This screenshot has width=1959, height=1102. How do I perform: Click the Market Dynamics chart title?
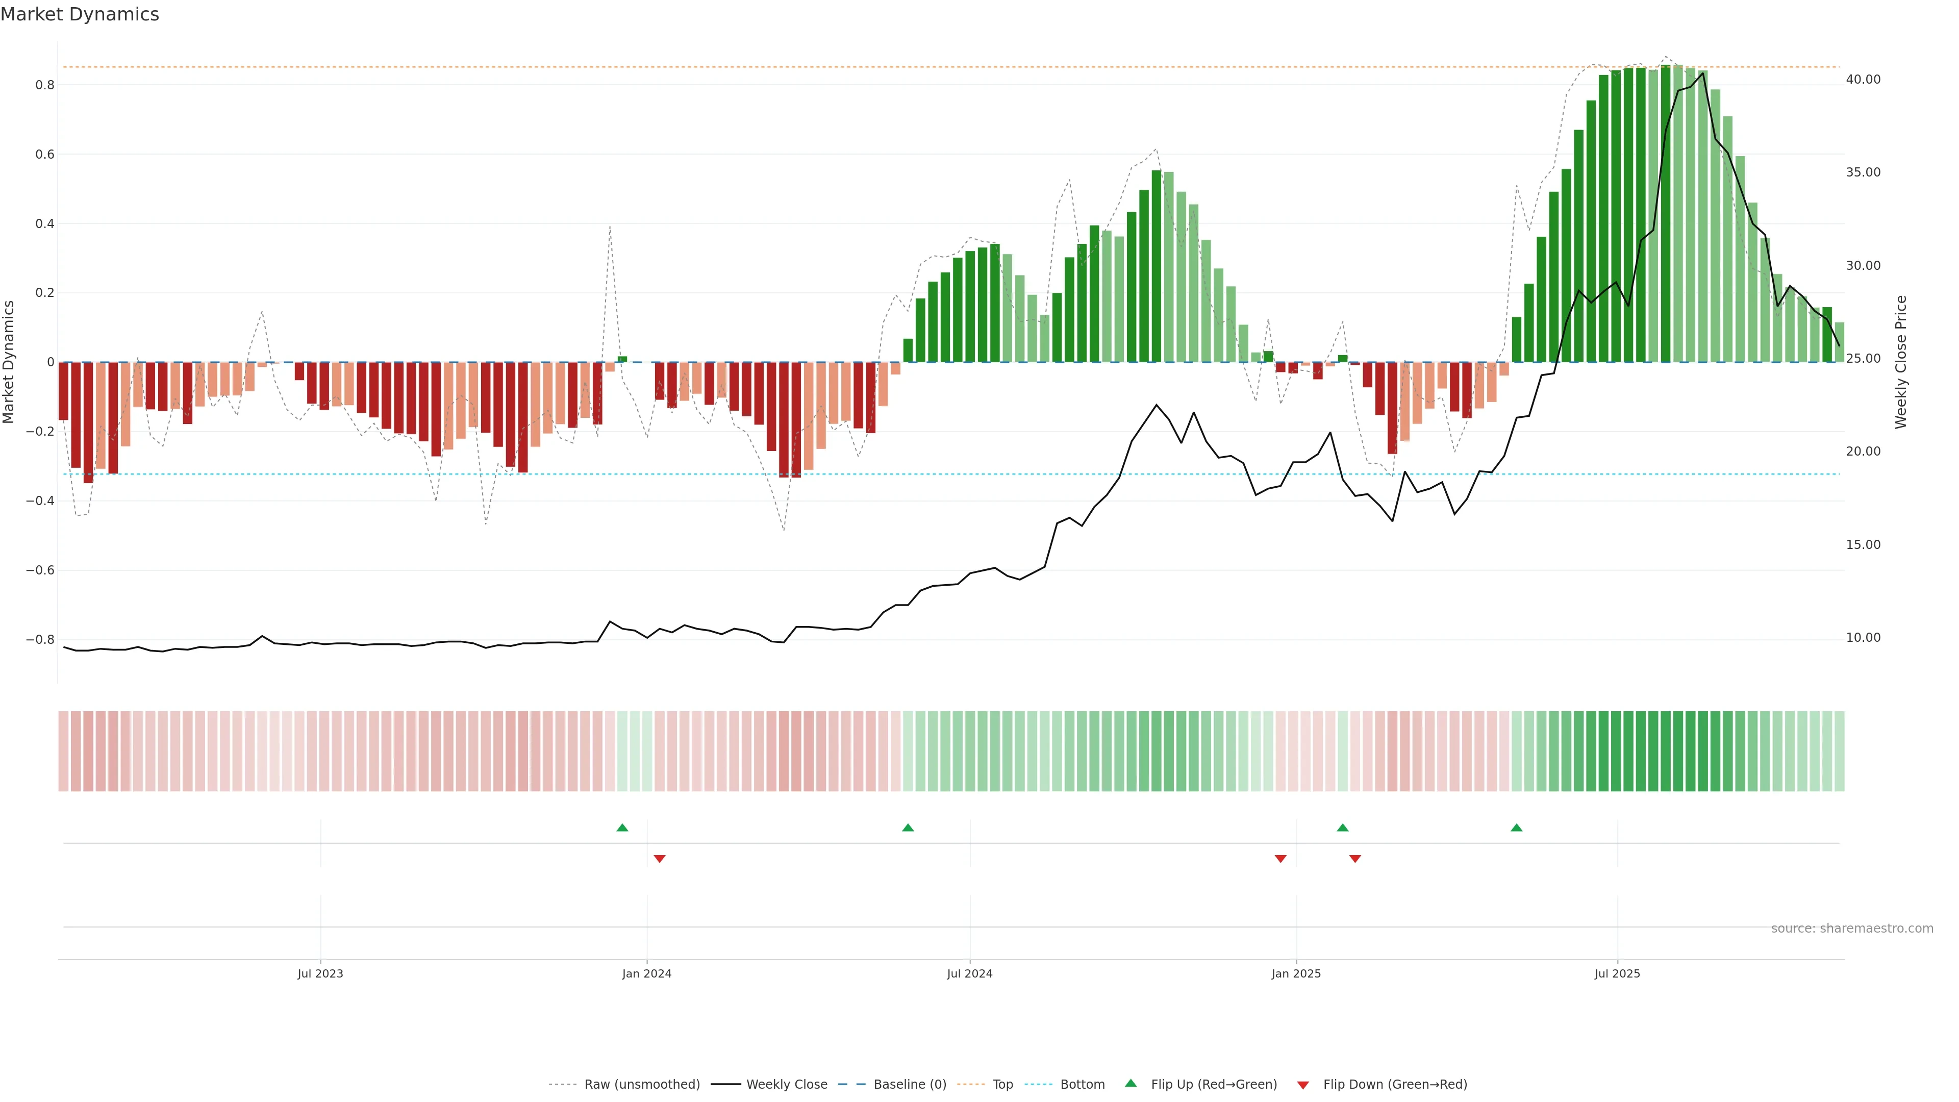tap(80, 14)
